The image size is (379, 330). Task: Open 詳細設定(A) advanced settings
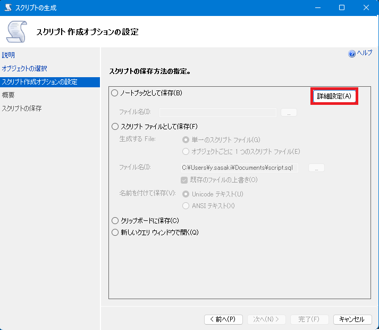pos(334,96)
